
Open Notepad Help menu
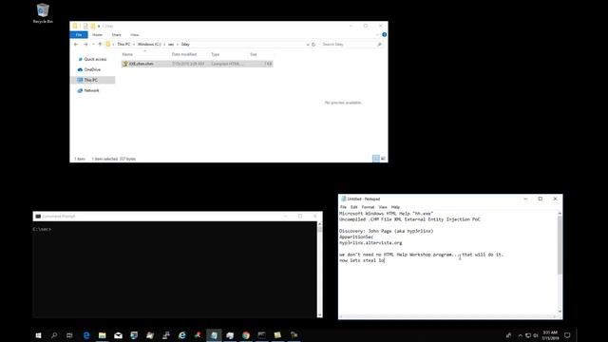tap(395, 207)
